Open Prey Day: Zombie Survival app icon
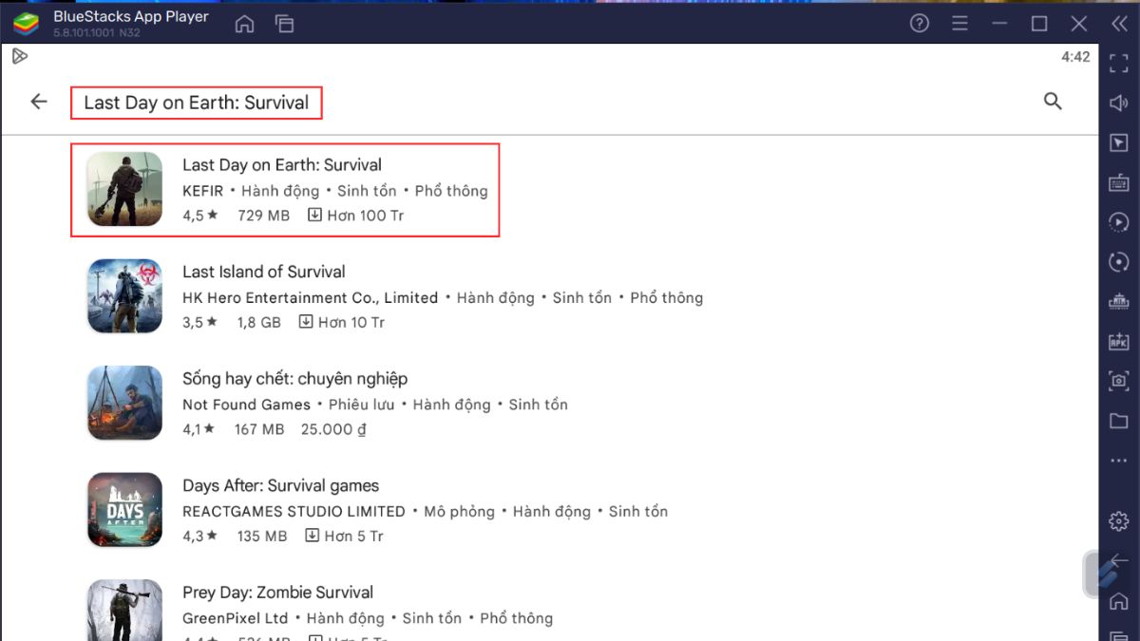1140x641 pixels. (x=125, y=611)
